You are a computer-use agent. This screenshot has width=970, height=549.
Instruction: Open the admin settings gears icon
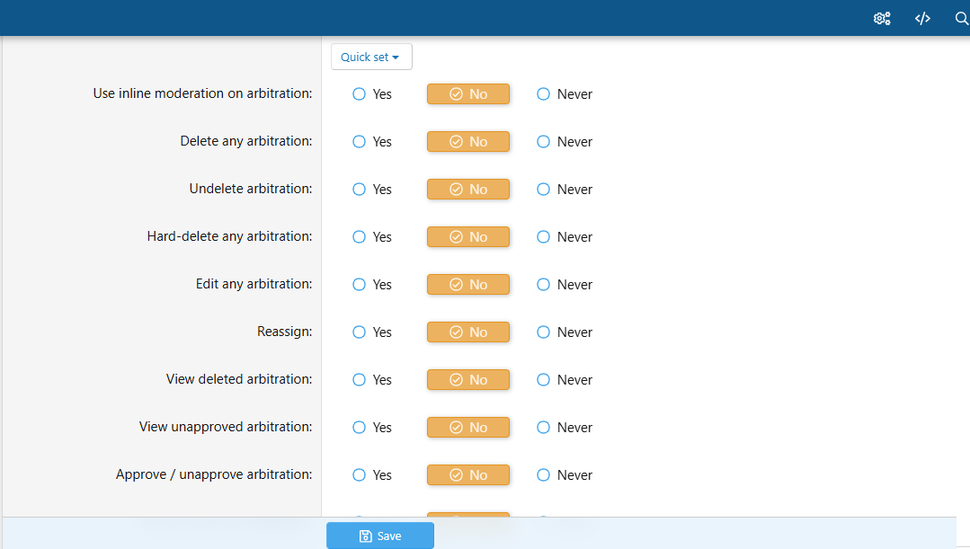(882, 18)
